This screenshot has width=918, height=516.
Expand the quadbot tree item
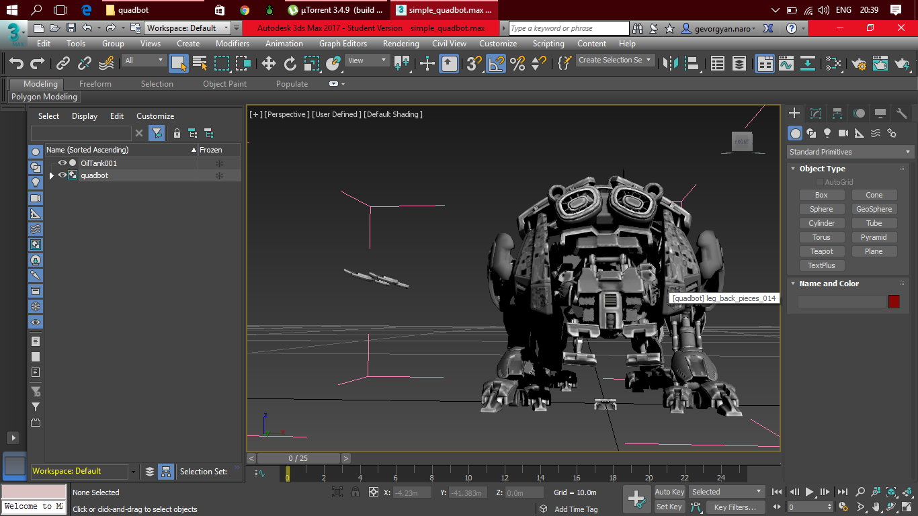[x=52, y=175]
